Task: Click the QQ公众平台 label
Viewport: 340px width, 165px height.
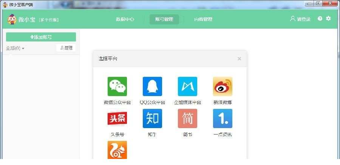Action: (x=153, y=102)
